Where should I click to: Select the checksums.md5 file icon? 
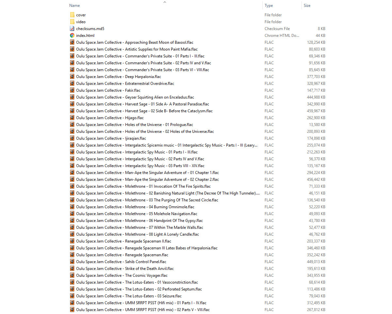72,29
